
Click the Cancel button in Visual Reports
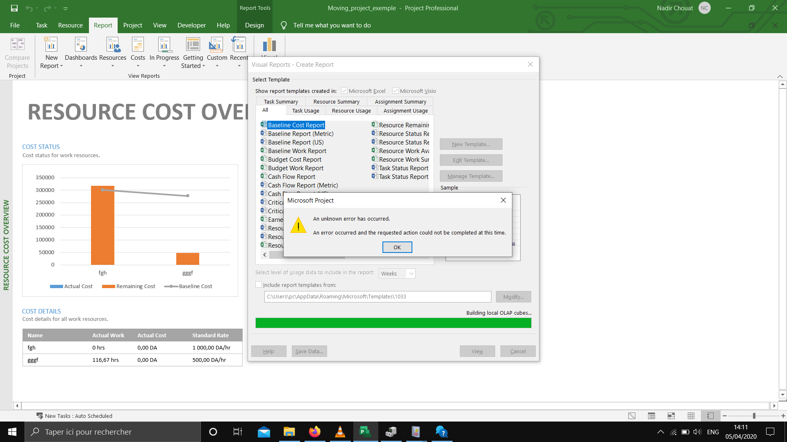coord(518,351)
